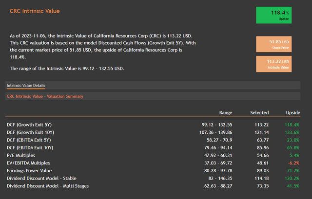Image resolution: width=312 pixels, height=199 pixels.
Task: Click Dividend Discount Model - Multi Stages label
Action: click(48, 186)
